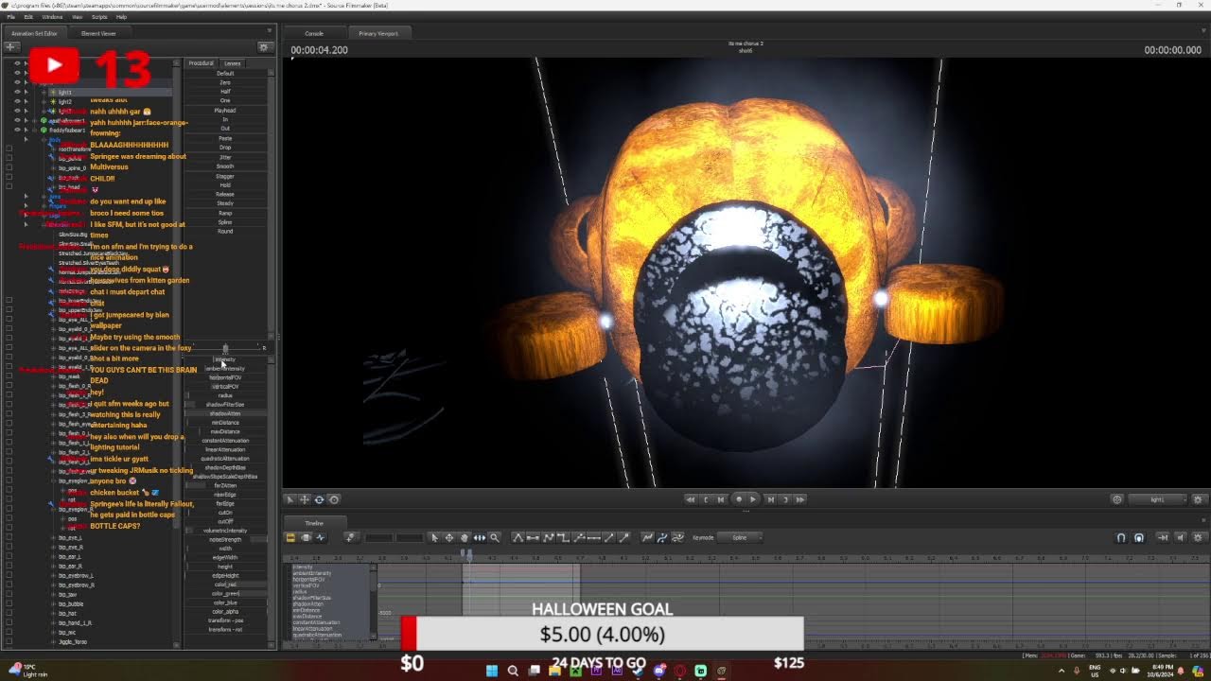Screen dimensions: 1211x681
Task: Open Animation Set Editor gear settings
Action: click(264, 46)
